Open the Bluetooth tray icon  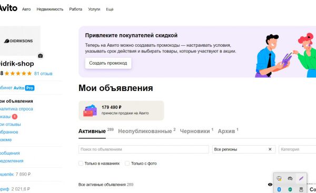pos(279,189)
